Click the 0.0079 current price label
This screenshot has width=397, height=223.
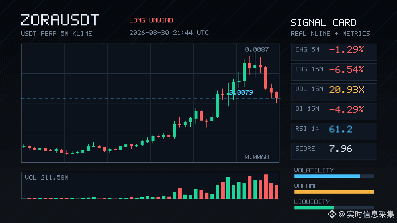(x=241, y=92)
